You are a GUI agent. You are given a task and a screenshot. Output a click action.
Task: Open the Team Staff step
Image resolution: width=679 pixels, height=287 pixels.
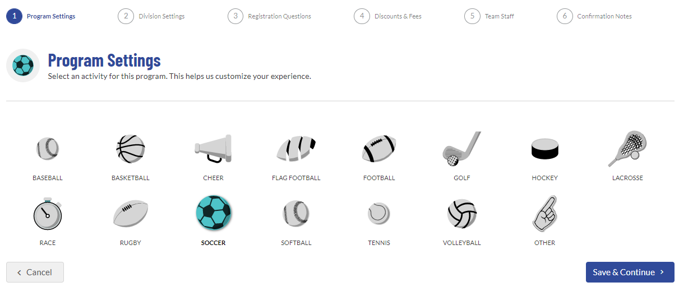[x=489, y=16]
